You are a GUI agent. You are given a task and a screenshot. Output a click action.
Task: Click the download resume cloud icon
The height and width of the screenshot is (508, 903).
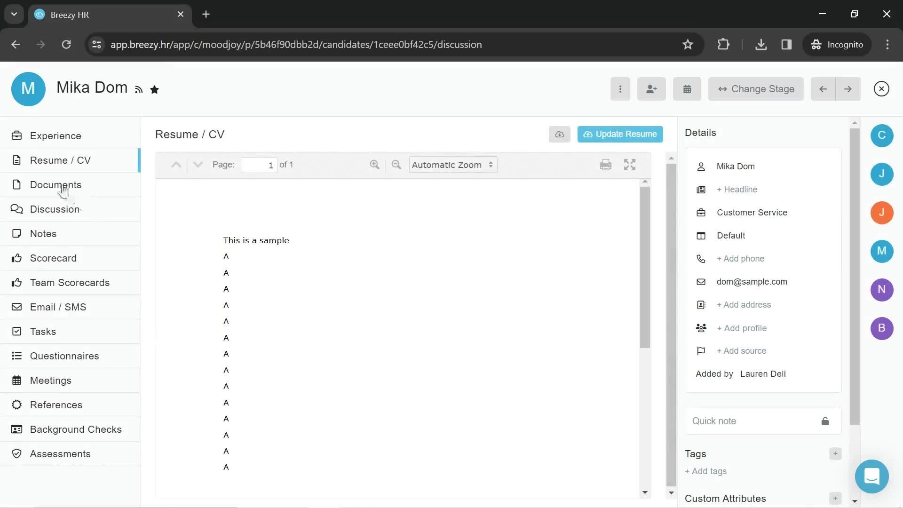[560, 135]
